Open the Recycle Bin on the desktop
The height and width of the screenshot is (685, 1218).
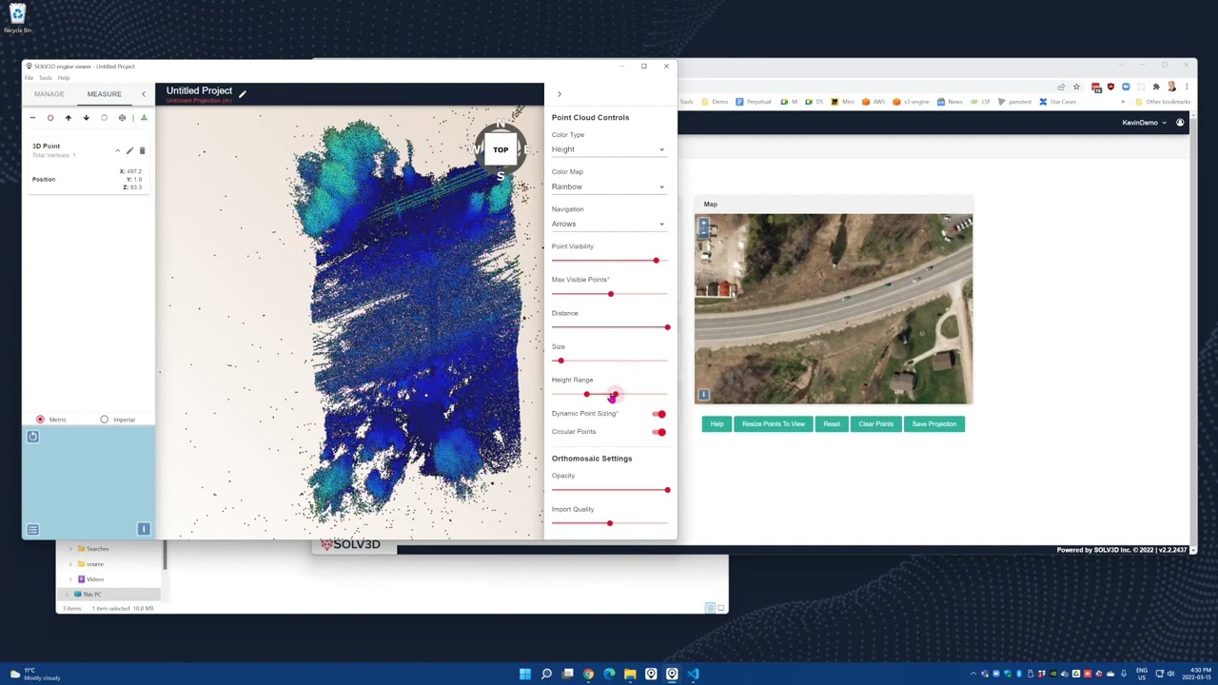pyautogui.click(x=17, y=18)
